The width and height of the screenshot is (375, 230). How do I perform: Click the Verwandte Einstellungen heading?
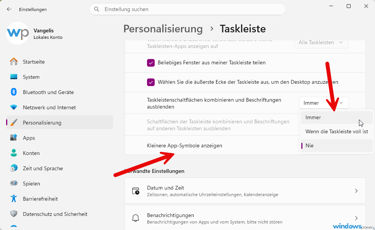point(155,171)
